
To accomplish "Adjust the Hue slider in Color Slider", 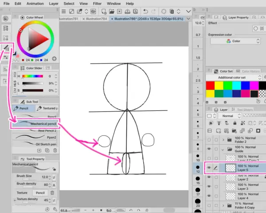I will pyautogui.click(x=32, y=76).
